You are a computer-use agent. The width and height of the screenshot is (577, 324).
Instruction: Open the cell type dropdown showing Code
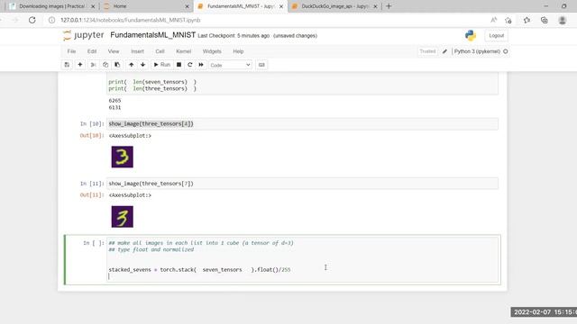click(231, 65)
